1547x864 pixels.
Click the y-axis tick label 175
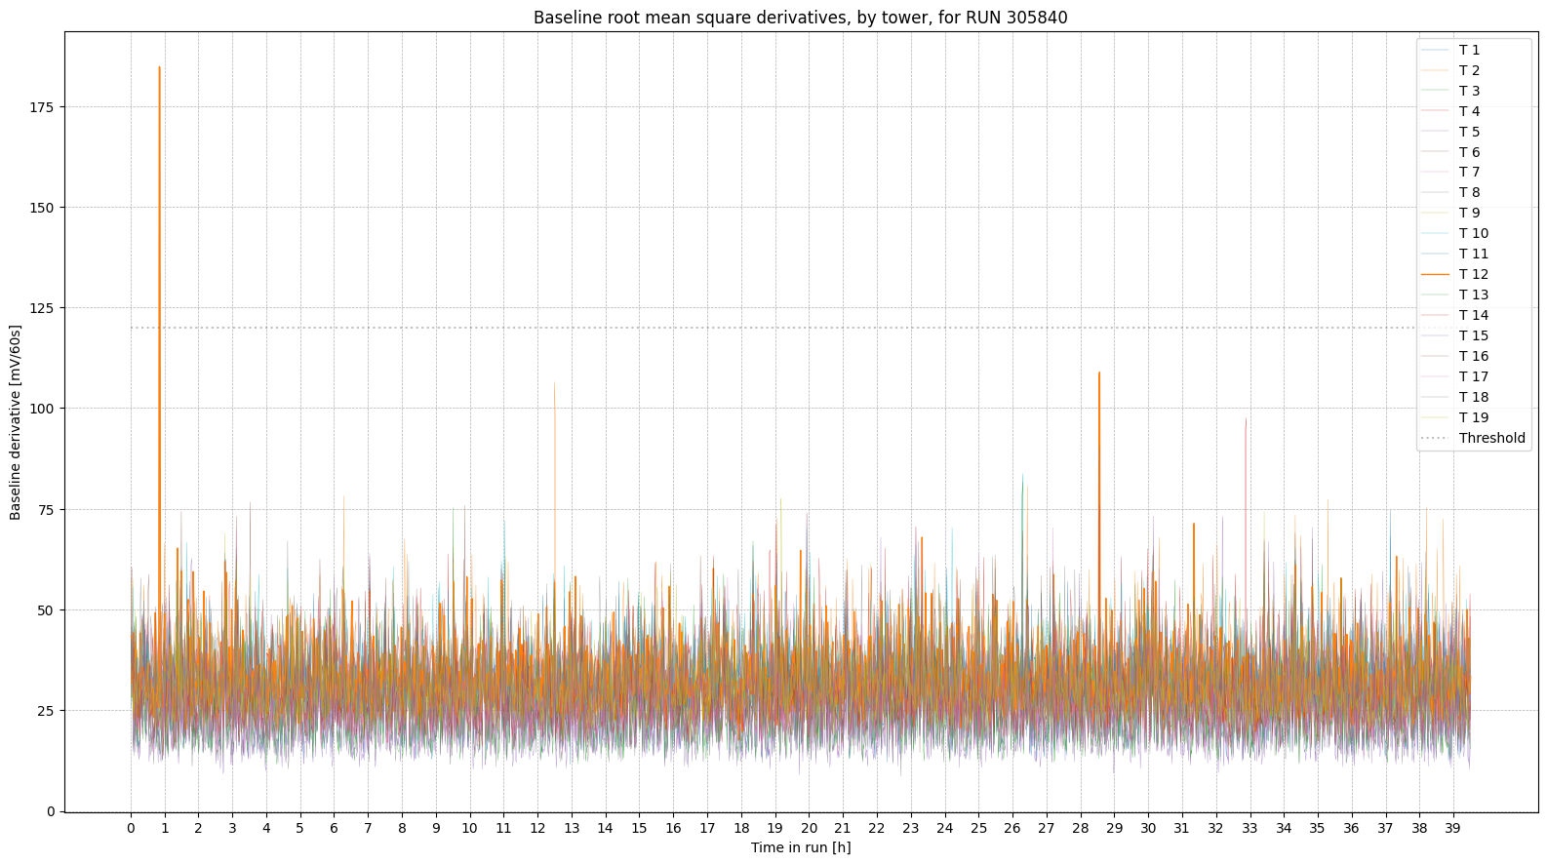(45, 107)
